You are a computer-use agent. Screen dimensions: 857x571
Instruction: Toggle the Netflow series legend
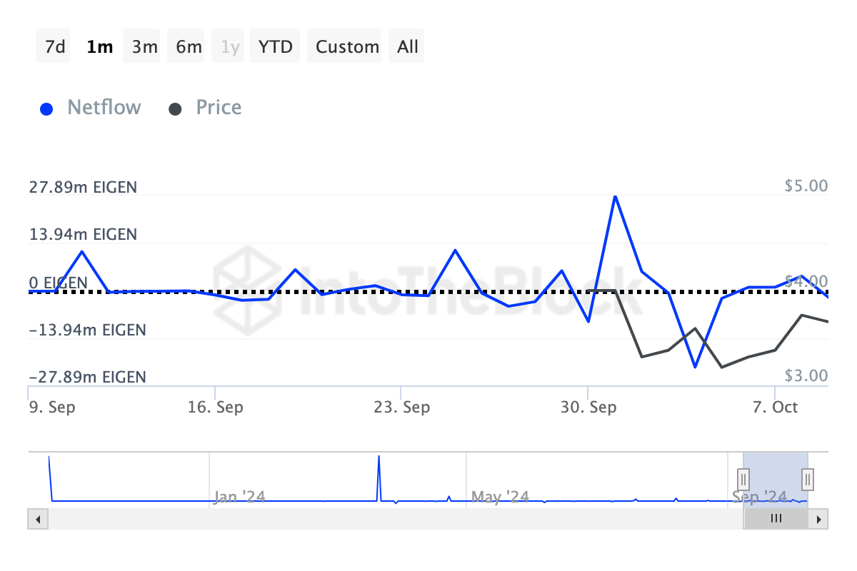[104, 108]
